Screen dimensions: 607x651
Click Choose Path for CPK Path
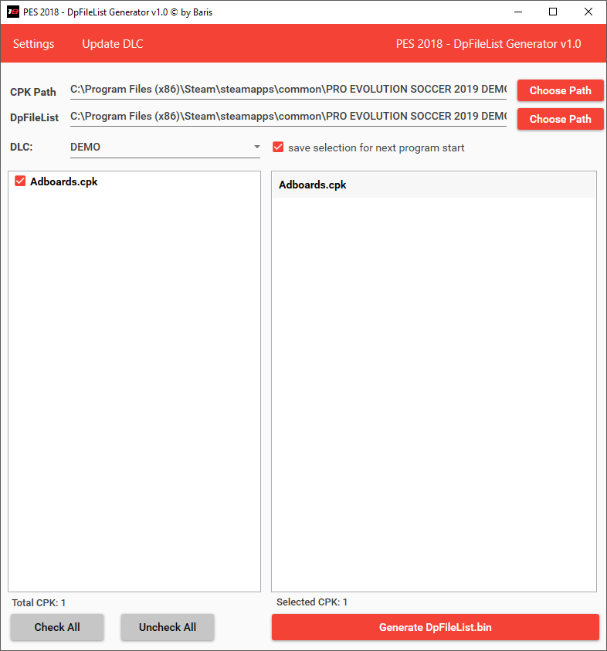560,90
